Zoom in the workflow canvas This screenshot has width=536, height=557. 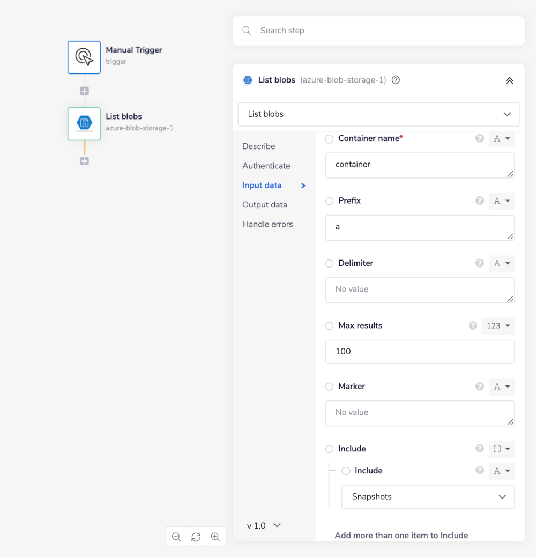[215, 537]
